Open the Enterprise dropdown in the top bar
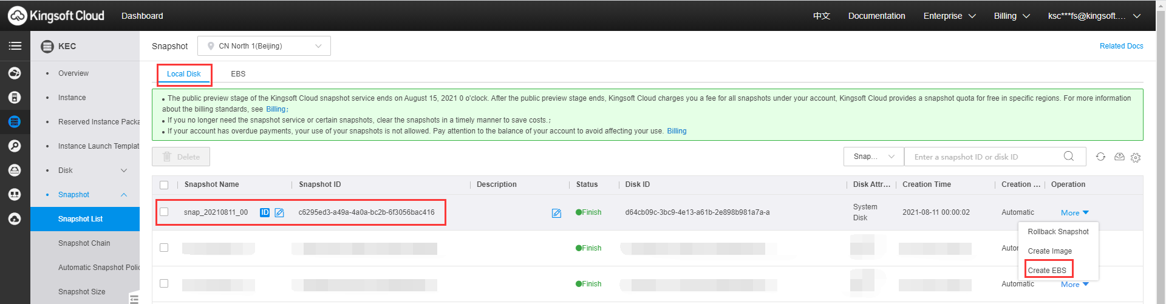The width and height of the screenshot is (1166, 304). (949, 16)
